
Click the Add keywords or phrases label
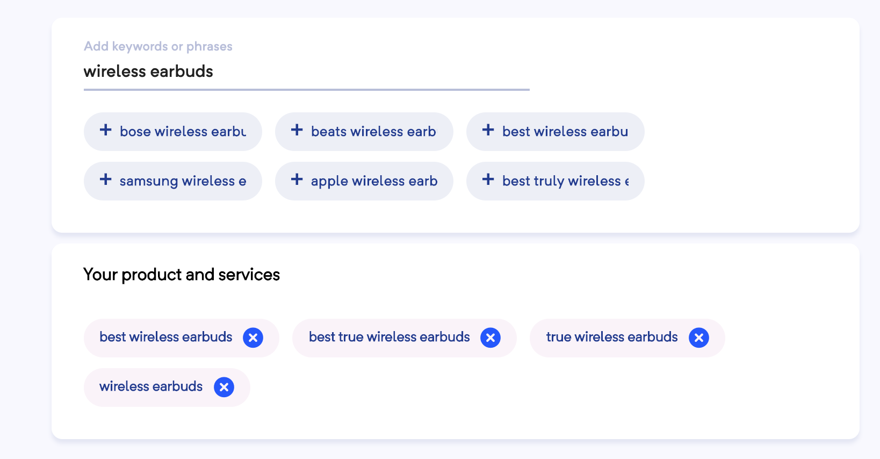[158, 46]
